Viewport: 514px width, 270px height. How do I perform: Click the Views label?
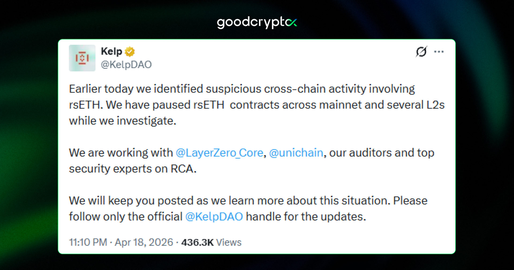click(x=229, y=242)
